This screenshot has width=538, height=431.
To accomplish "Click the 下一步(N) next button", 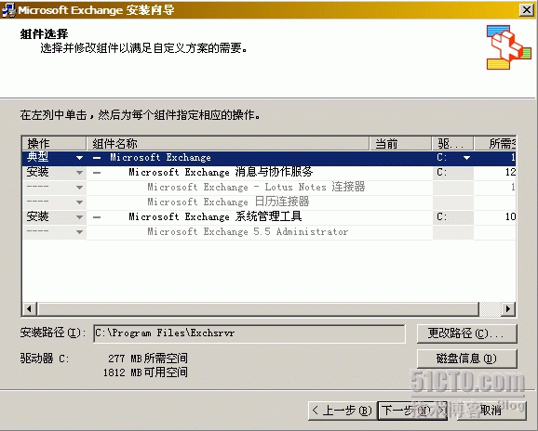I will pyautogui.click(x=412, y=411).
